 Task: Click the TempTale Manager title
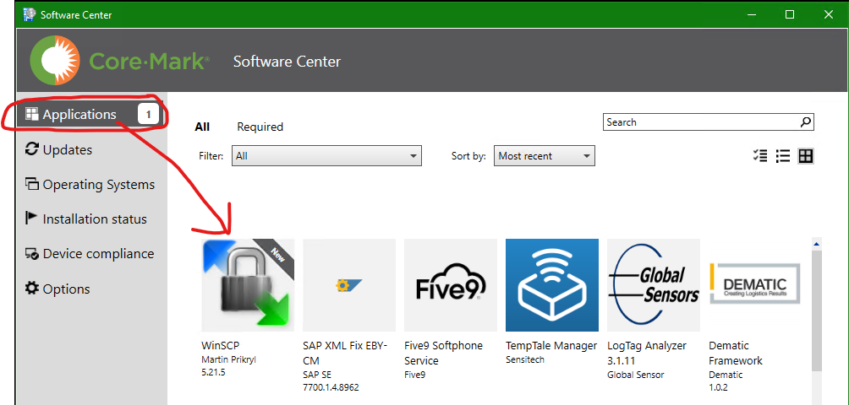pyautogui.click(x=551, y=346)
